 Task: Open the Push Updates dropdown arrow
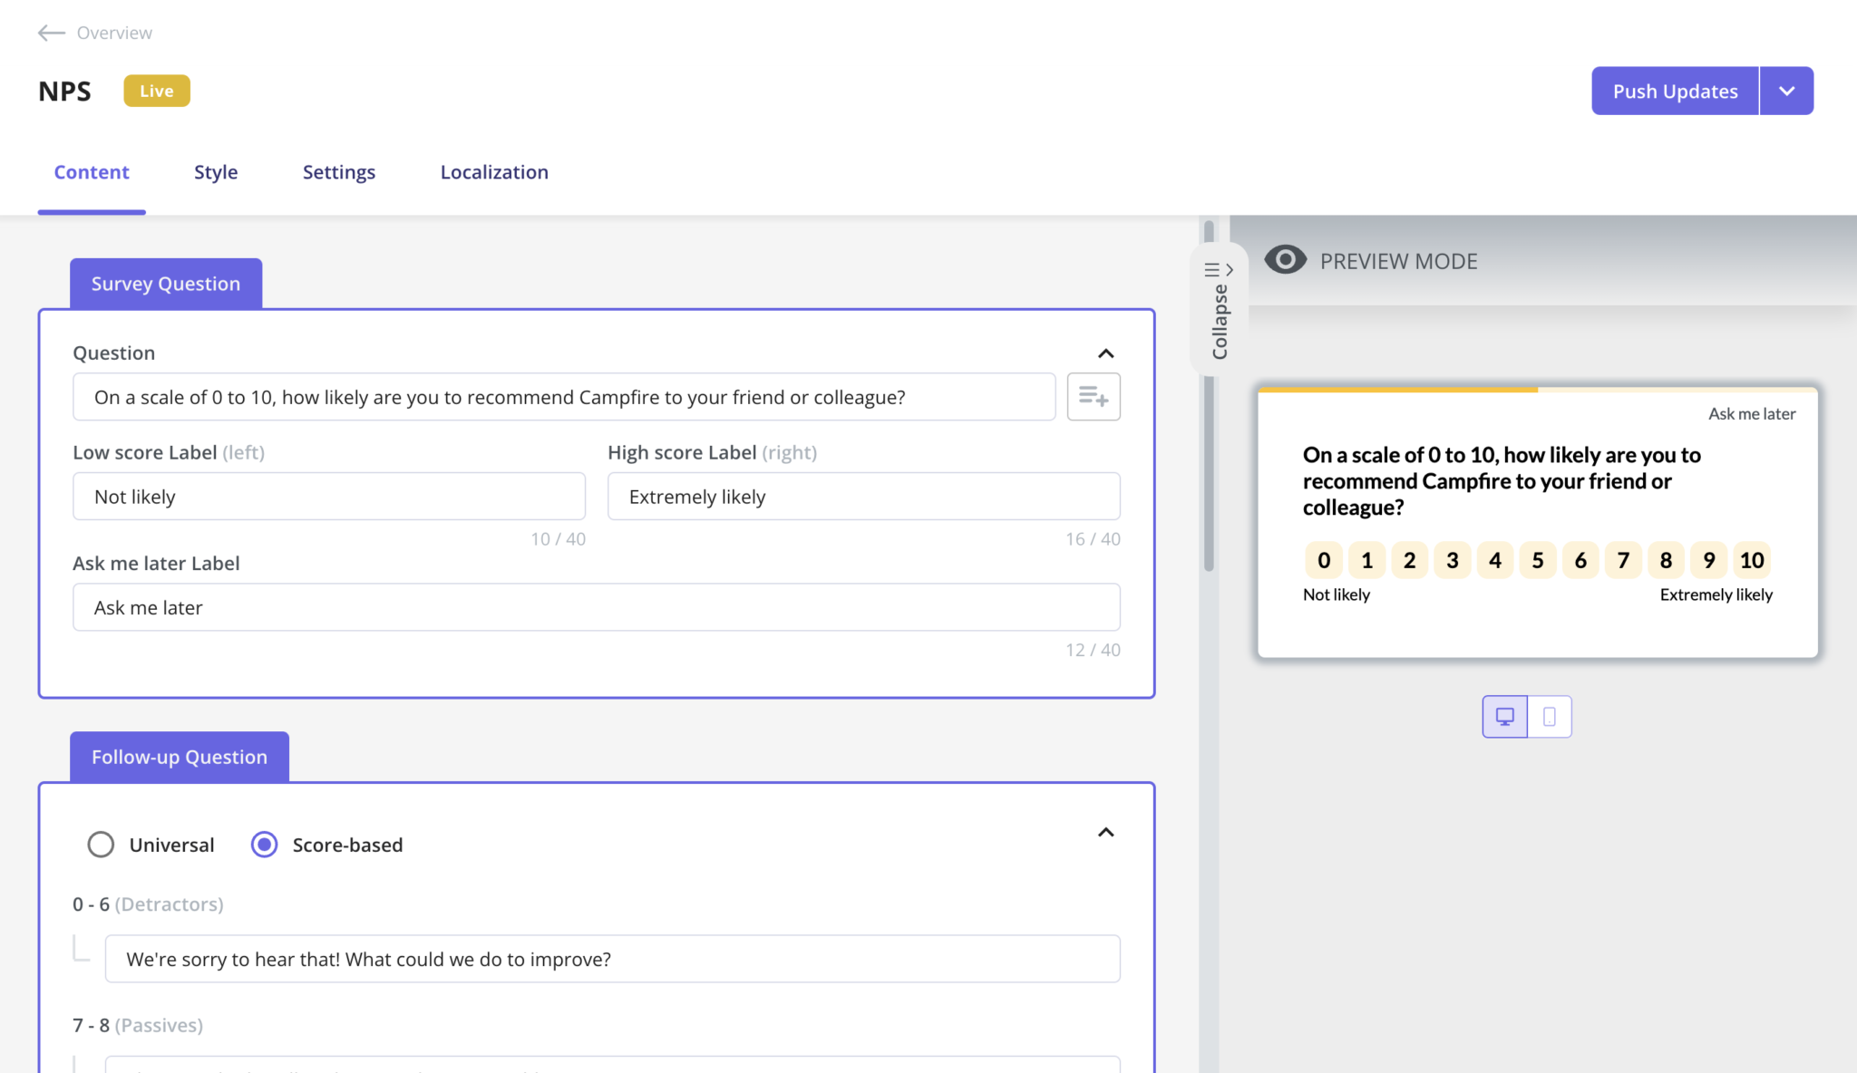[1785, 91]
